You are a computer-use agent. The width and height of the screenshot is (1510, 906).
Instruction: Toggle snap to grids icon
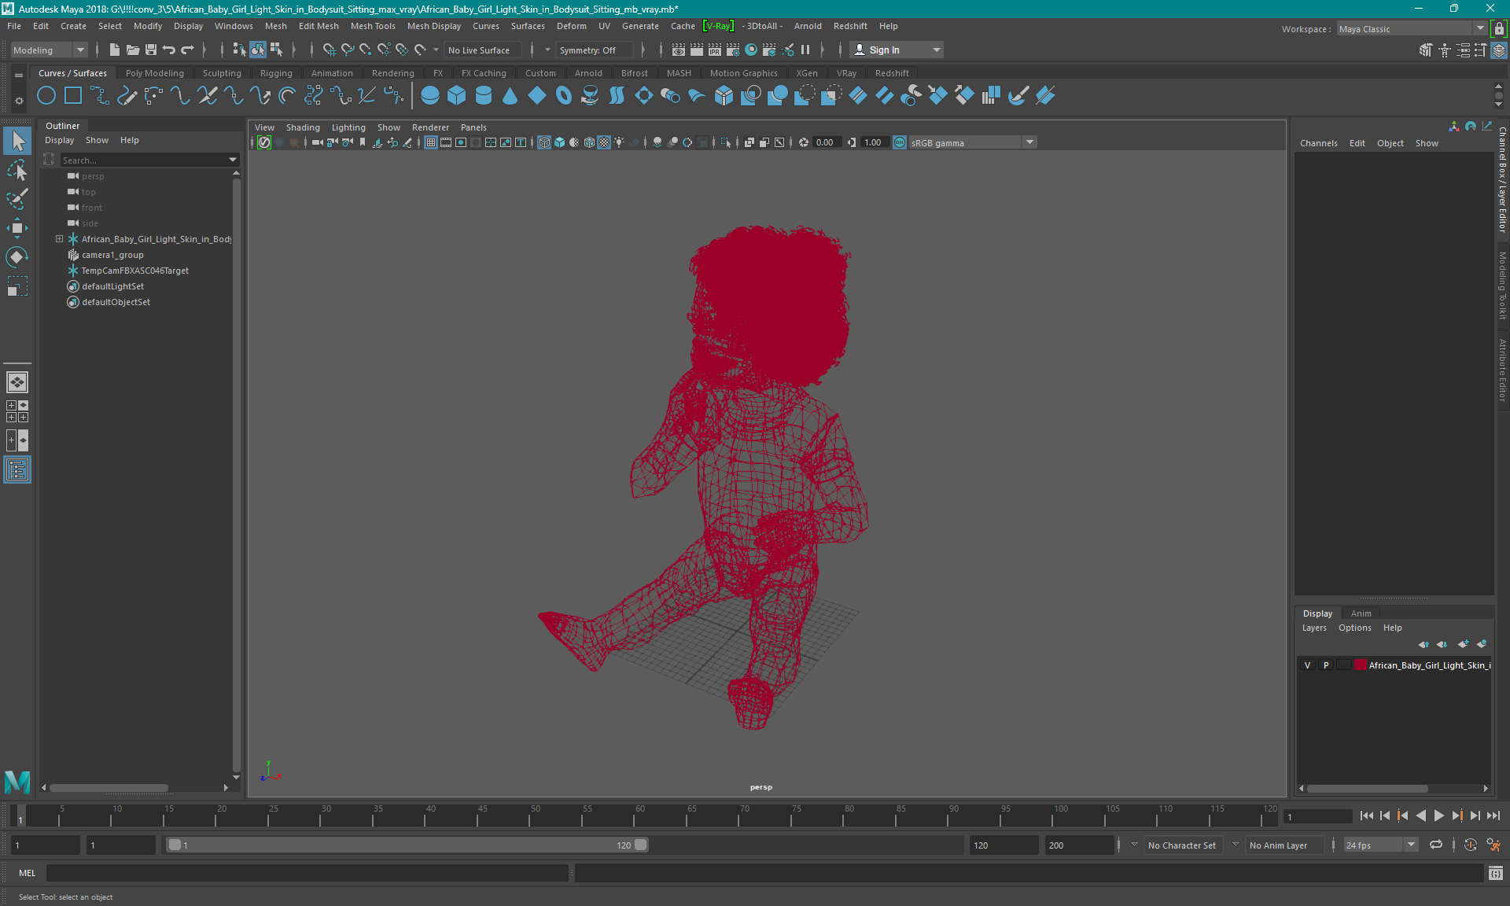pos(330,50)
